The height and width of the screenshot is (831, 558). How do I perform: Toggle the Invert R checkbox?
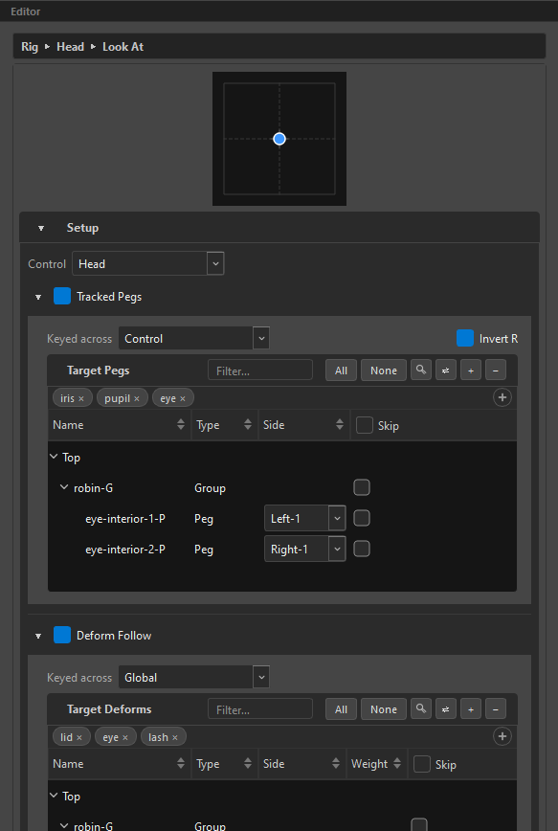[x=465, y=338]
